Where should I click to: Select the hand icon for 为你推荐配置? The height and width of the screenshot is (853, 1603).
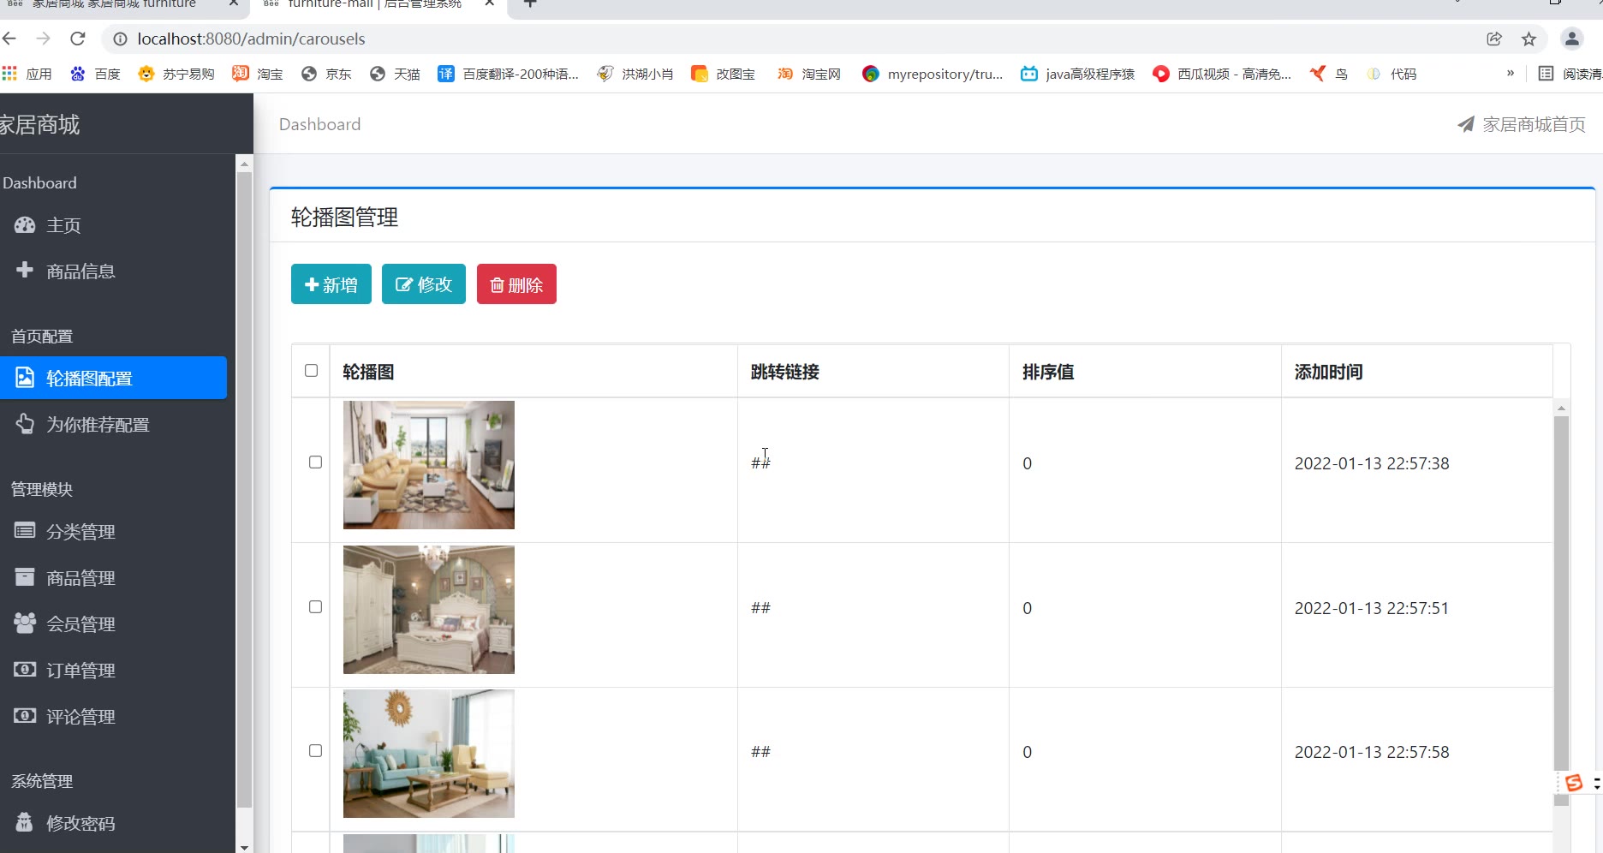[x=25, y=424]
